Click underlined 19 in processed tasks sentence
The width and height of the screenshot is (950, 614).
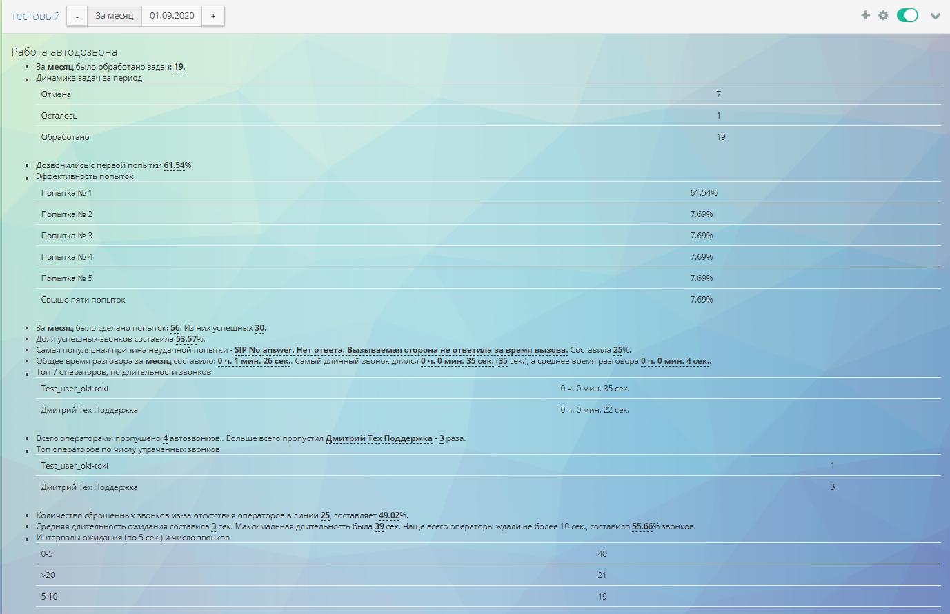point(179,67)
